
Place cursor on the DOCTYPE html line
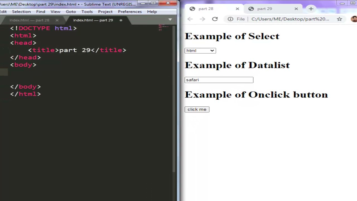(43, 28)
